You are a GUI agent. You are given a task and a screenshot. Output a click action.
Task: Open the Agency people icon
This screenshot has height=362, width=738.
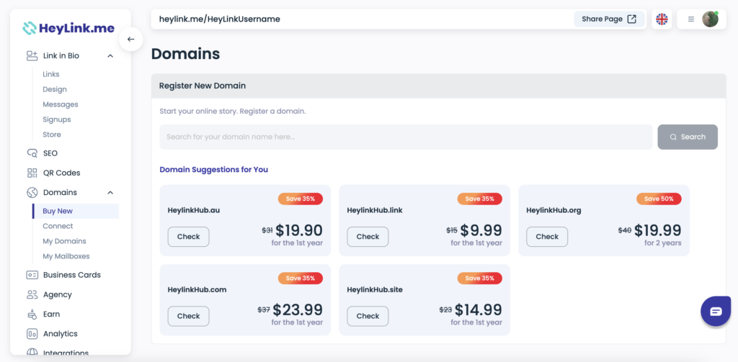pos(32,294)
